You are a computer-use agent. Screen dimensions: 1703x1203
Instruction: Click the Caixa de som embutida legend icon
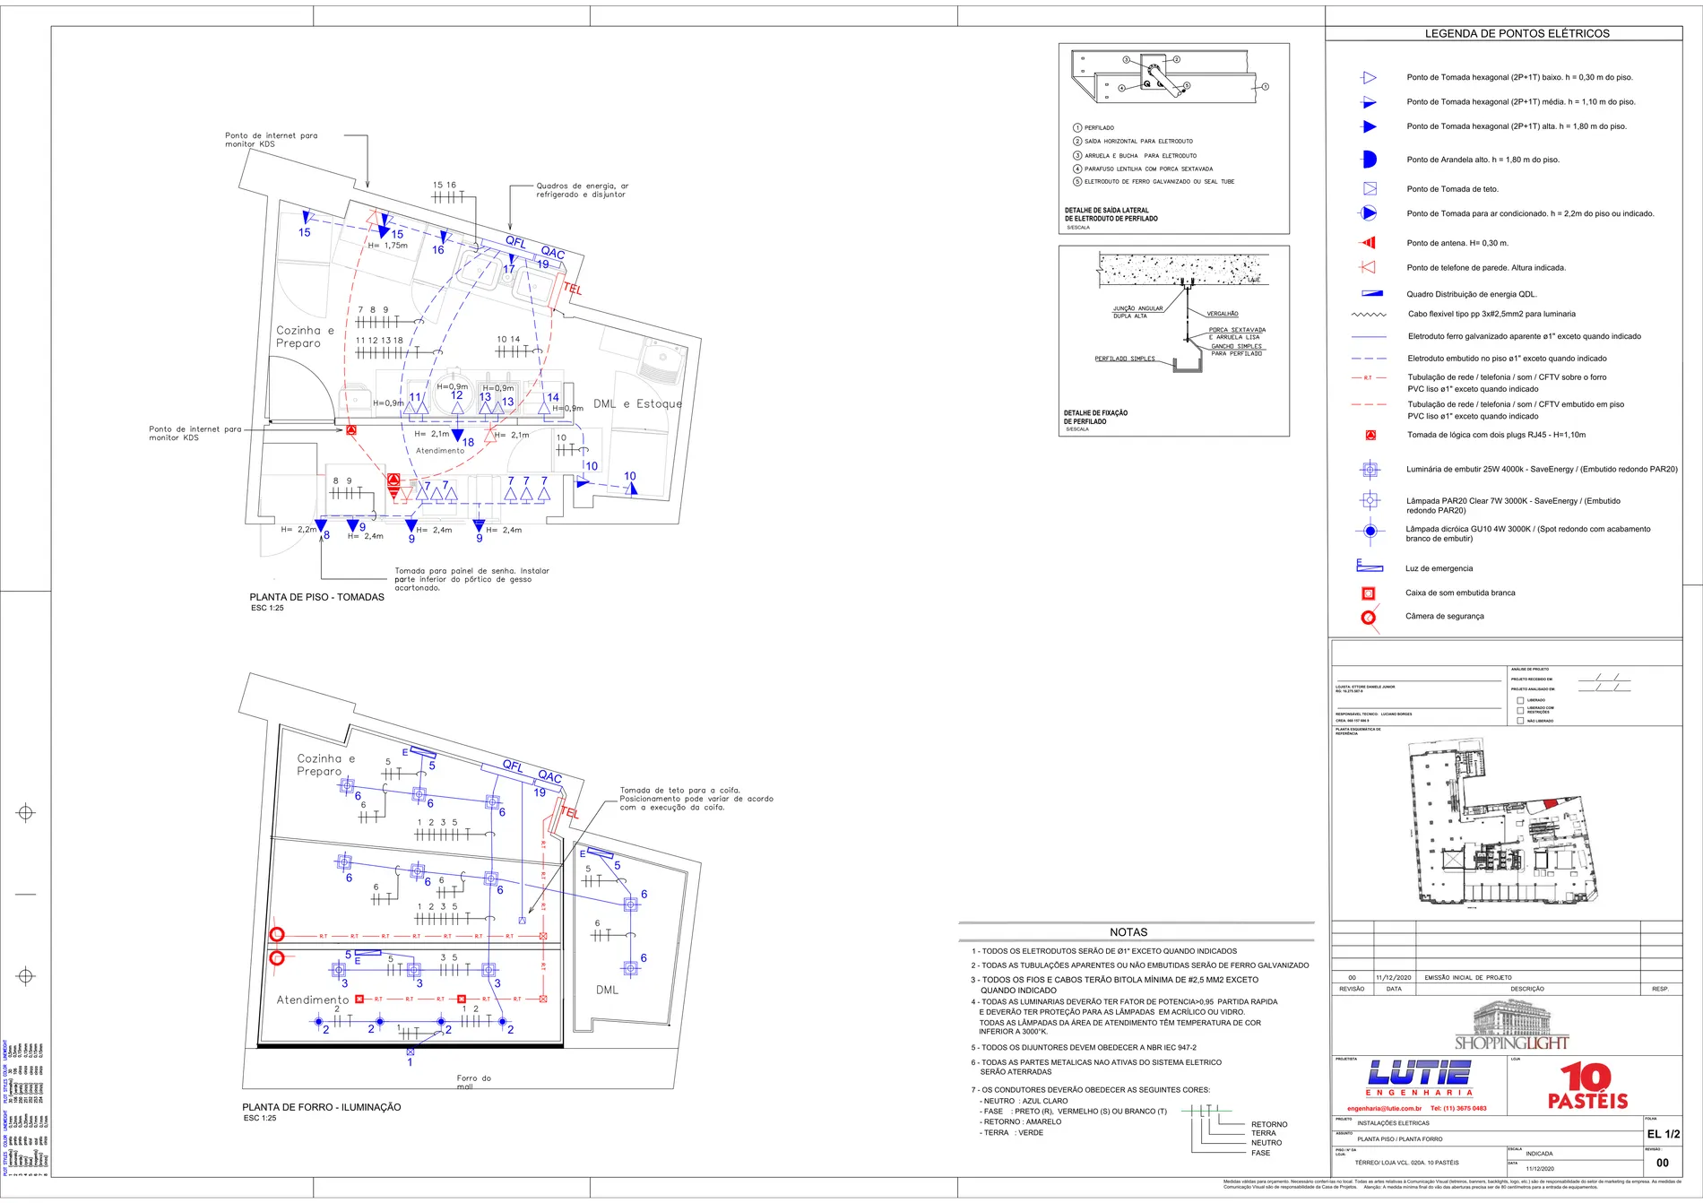(x=1369, y=593)
